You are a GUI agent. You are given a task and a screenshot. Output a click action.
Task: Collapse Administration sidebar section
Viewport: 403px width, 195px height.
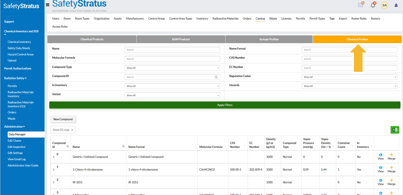14,126
